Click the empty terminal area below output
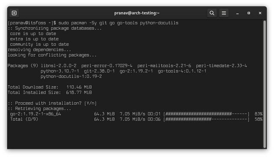Image resolution: width=274 pixels, height=157 pixels. point(135,136)
